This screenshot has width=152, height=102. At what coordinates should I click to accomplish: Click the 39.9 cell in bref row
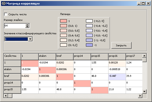tap(134, 77)
